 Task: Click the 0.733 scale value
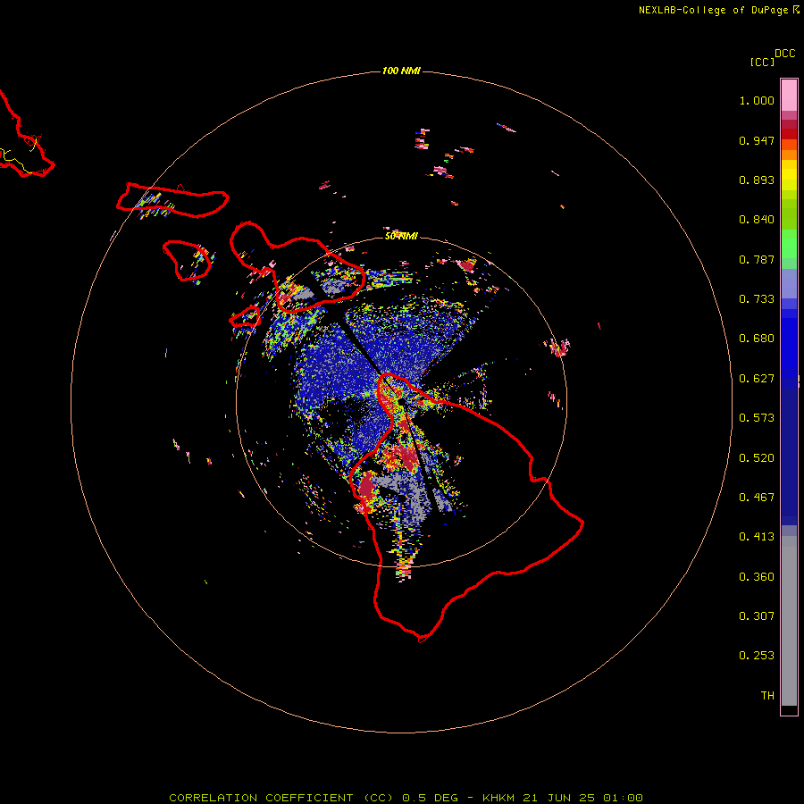tap(757, 299)
